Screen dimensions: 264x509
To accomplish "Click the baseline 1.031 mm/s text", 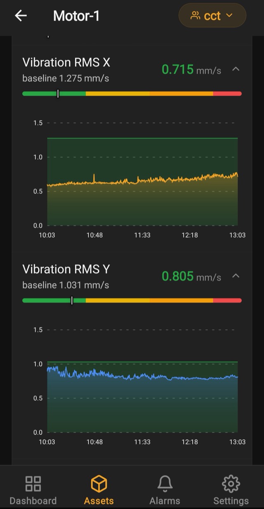I will 66,285.
